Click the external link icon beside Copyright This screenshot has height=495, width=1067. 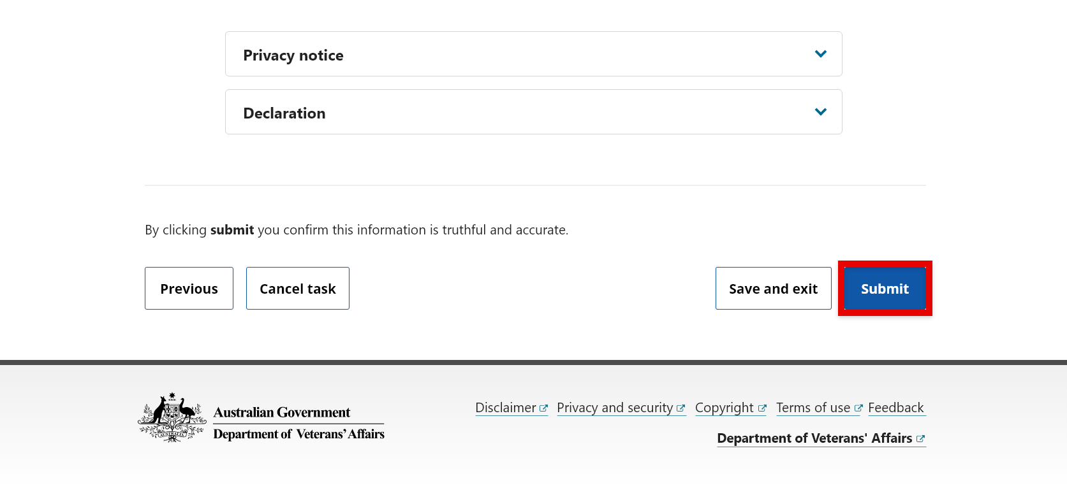[x=763, y=408]
